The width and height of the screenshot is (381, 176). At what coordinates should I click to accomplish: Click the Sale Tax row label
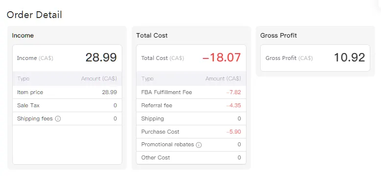(x=28, y=105)
